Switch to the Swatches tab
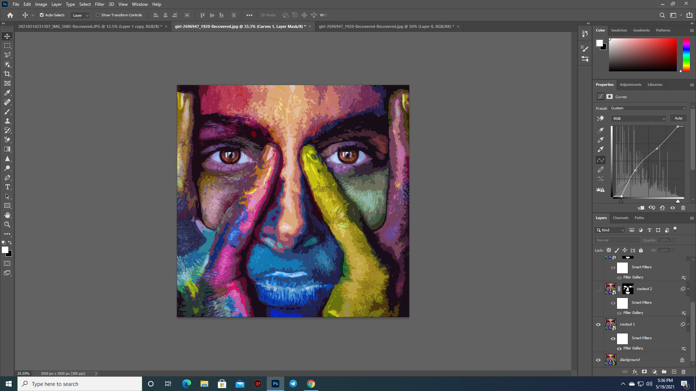696x391 pixels. (619, 30)
